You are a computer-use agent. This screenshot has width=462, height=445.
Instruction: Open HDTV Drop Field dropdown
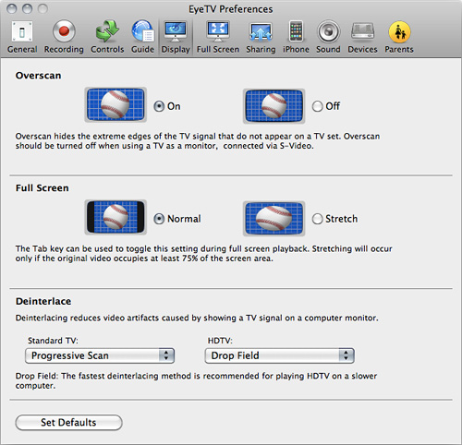click(x=280, y=355)
